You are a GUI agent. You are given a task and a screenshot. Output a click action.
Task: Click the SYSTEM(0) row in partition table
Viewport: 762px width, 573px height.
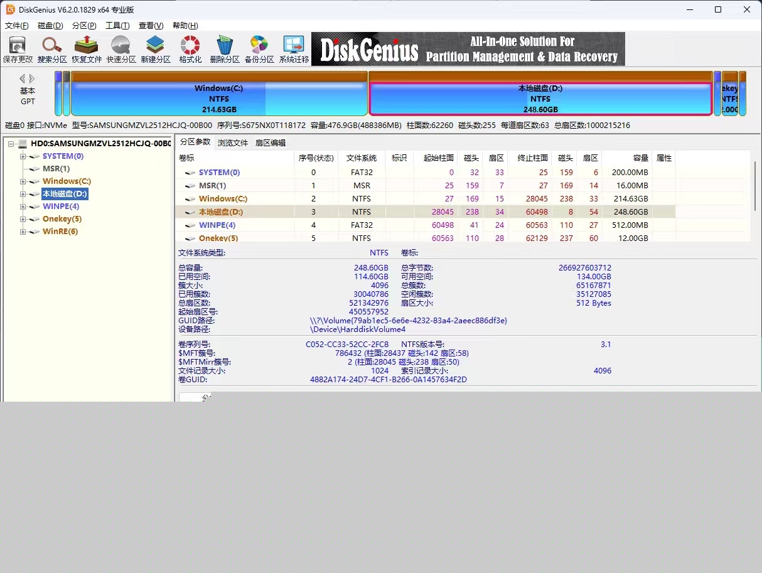(x=426, y=172)
